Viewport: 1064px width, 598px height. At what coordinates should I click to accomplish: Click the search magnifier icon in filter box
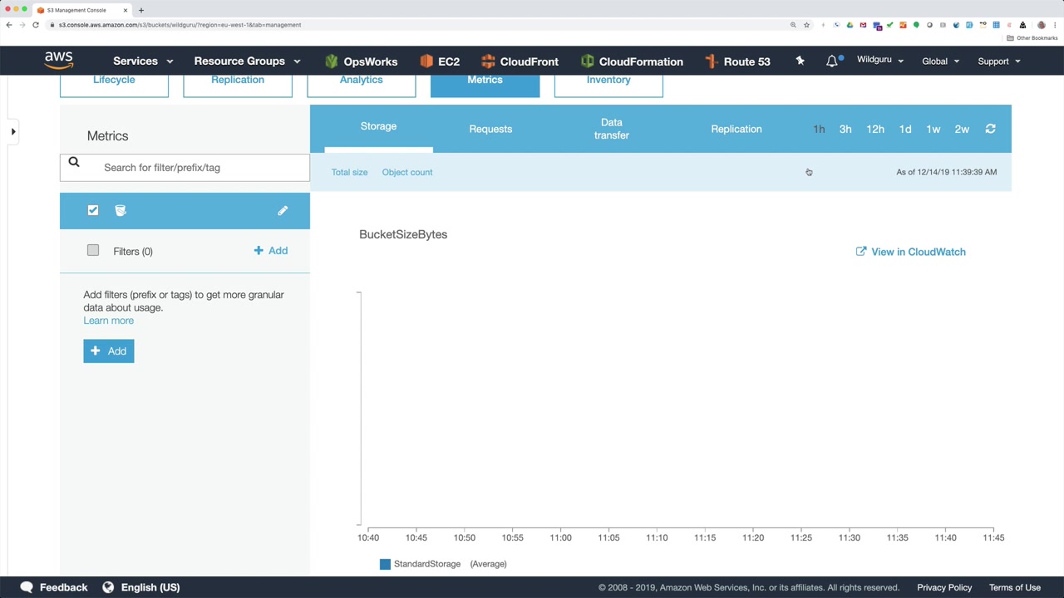pyautogui.click(x=74, y=163)
